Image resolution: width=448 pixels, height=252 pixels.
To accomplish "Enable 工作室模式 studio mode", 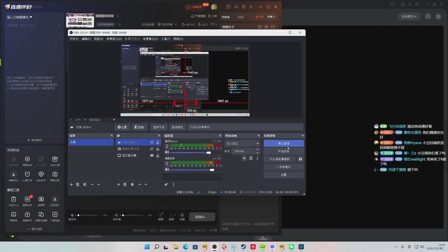I will tap(284, 167).
